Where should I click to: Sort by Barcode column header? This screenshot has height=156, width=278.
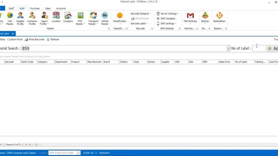point(12,62)
